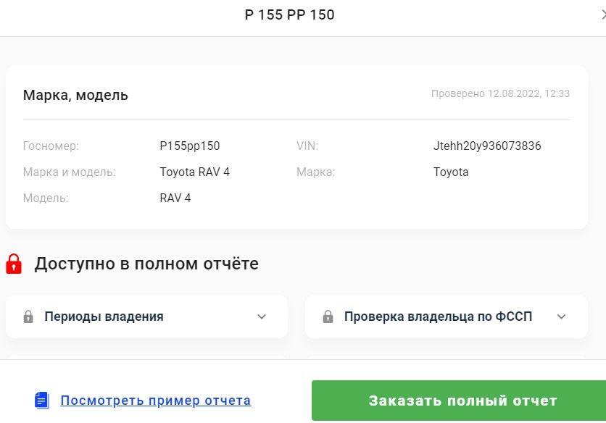Click the Марка, модель card heading

click(x=75, y=95)
